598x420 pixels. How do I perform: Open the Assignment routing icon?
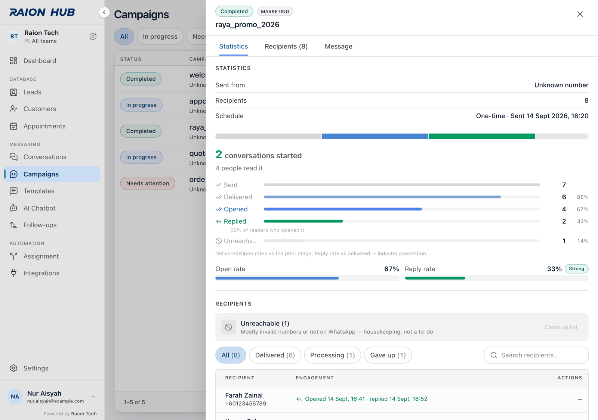pyautogui.click(x=14, y=256)
